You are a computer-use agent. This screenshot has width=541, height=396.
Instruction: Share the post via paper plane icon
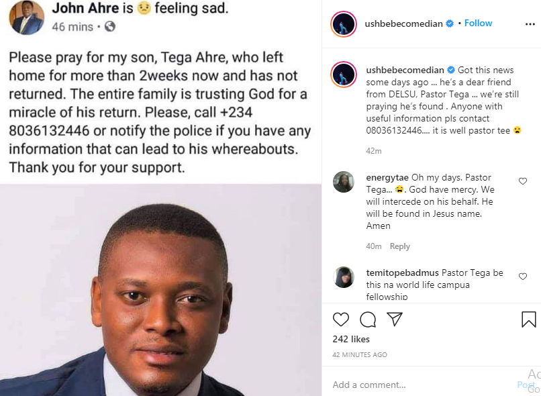[395, 319]
